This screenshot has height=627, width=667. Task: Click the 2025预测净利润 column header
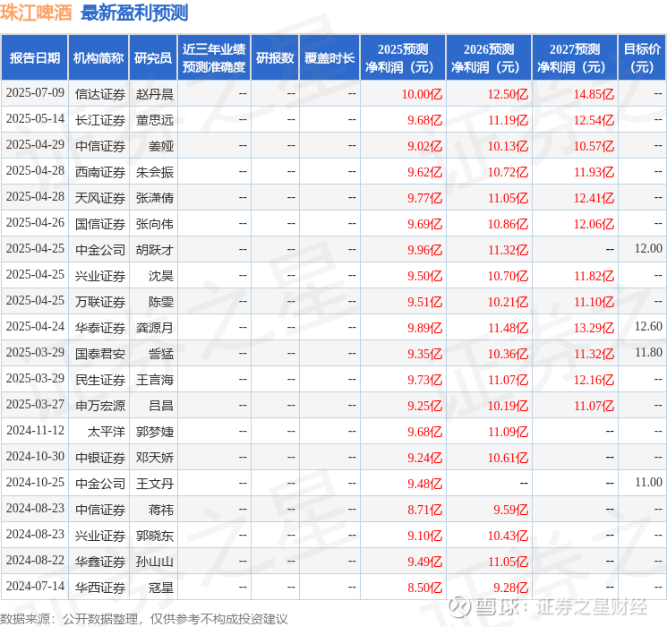click(x=403, y=58)
